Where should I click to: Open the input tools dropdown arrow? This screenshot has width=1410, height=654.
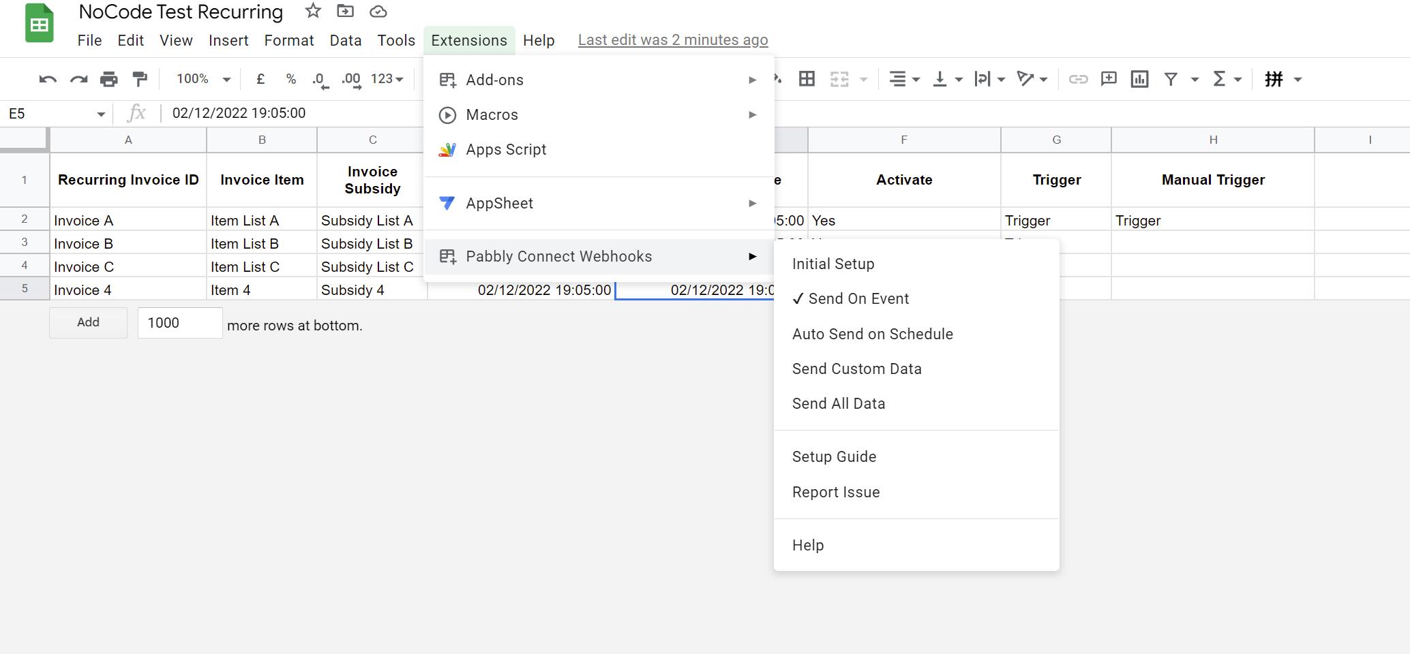(x=1297, y=80)
